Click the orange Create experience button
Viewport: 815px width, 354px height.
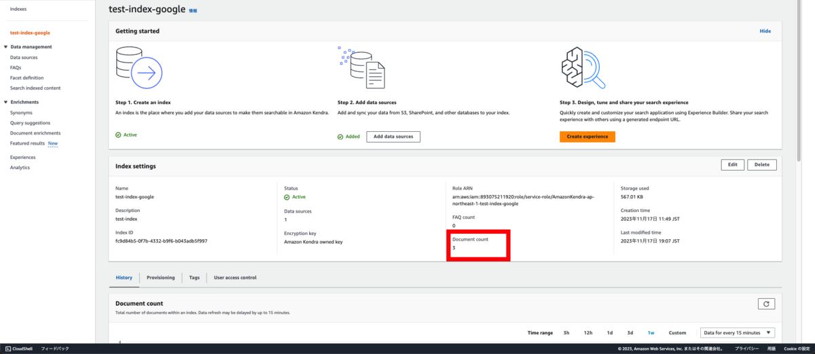point(587,137)
